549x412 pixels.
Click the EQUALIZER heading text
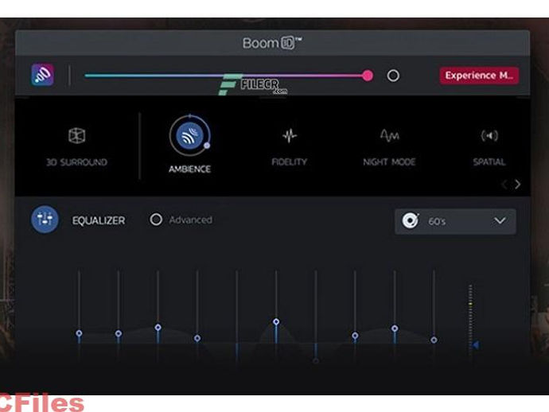tap(99, 220)
